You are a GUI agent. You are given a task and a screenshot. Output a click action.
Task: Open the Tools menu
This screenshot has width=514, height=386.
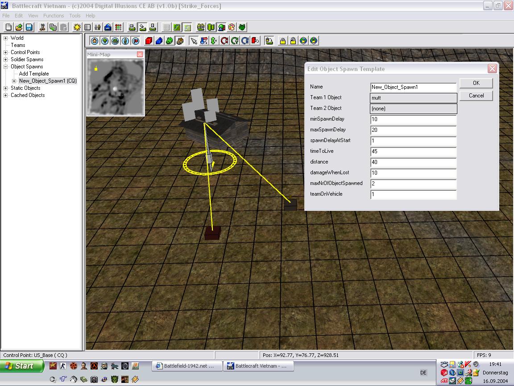tap(75, 16)
